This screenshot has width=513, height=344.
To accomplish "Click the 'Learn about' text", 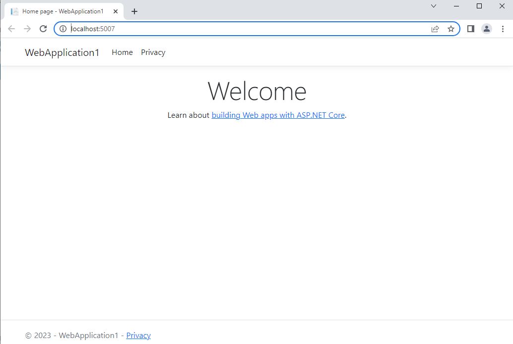I will (188, 115).
